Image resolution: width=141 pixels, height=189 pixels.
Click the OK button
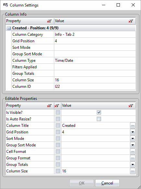(x=82, y=183)
